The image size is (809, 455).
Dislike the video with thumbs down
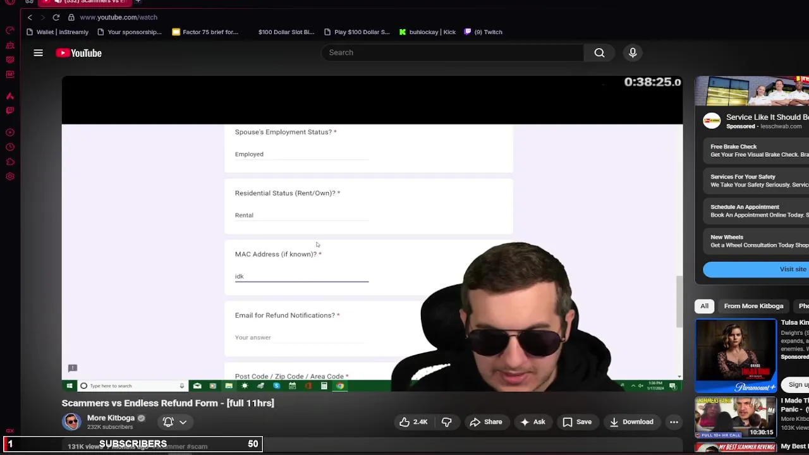point(446,422)
